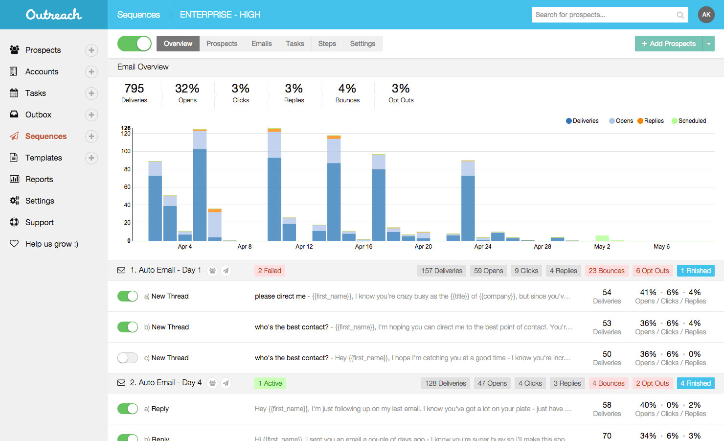Disable the 'please direct me' template variant
Viewport: 724px width, 441px height.
point(128,296)
